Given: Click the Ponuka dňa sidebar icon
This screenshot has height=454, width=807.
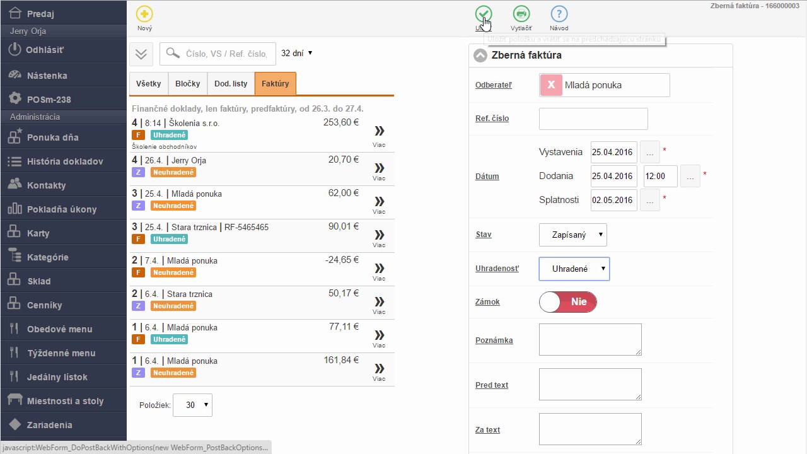Looking at the screenshot, I should pos(15,137).
